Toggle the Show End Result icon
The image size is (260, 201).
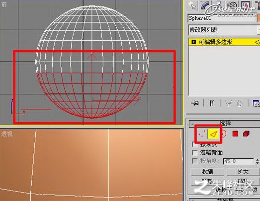click(212, 103)
